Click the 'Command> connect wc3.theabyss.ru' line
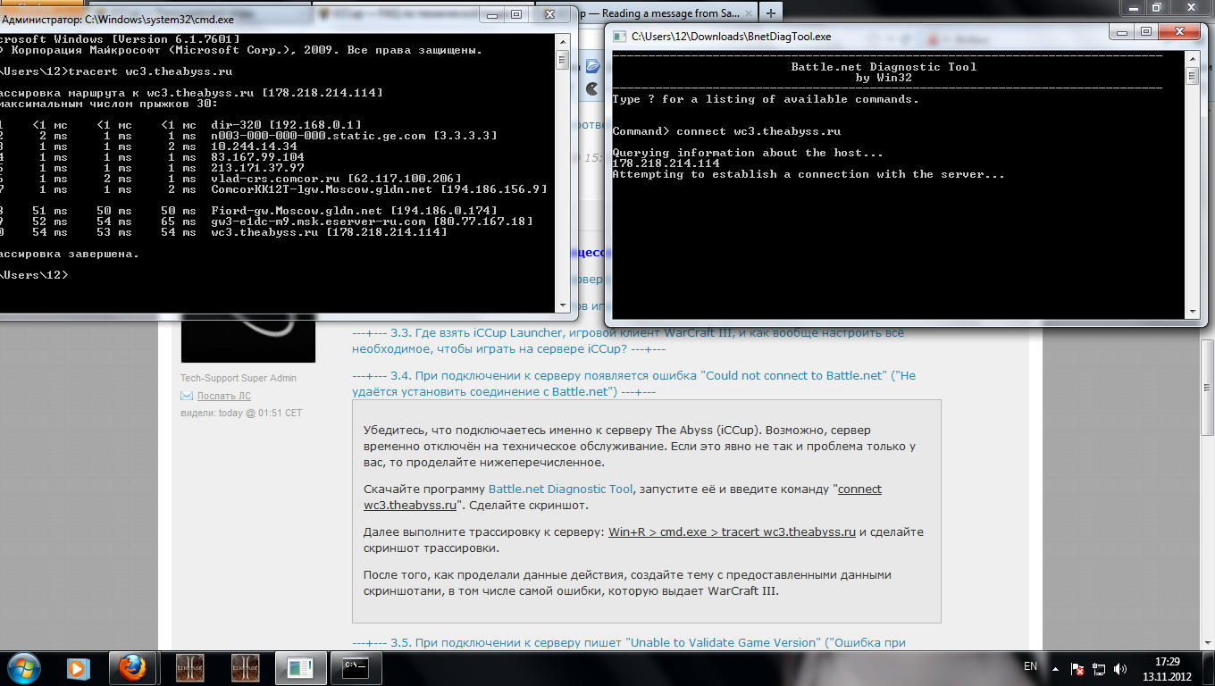The image size is (1215, 686). (x=726, y=131)
